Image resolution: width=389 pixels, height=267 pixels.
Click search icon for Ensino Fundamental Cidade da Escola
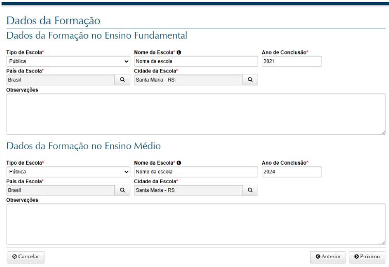tap(250, 80)
